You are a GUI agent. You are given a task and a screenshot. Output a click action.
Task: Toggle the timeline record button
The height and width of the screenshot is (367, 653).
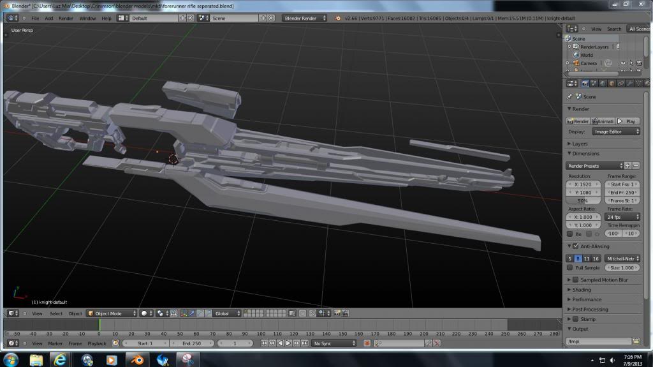(x=367, y=343)
